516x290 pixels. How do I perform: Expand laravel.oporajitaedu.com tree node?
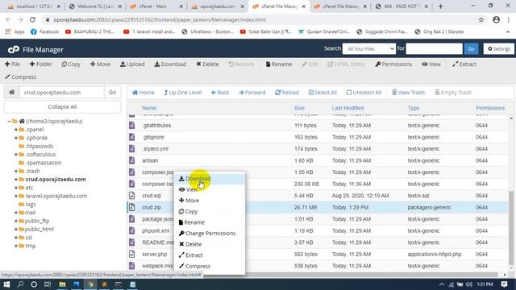pyautogui.click(x=16, y=196)
